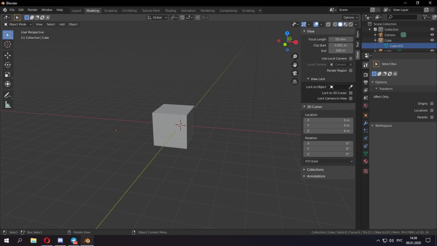This screenshot has width=437, height=246.
Task: Click the 3D Cursor Rotation Z field
Action: [x=328, y=154]
